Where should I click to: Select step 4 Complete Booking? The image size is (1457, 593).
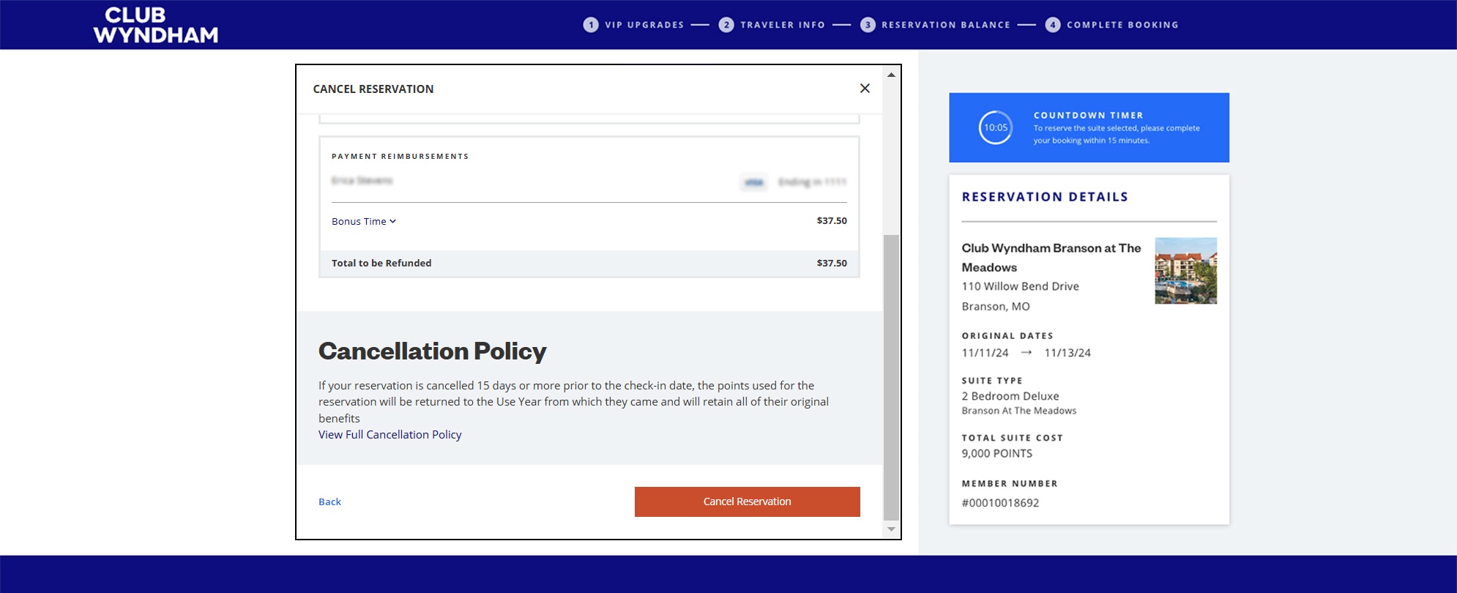click(x=1112, y=25)
